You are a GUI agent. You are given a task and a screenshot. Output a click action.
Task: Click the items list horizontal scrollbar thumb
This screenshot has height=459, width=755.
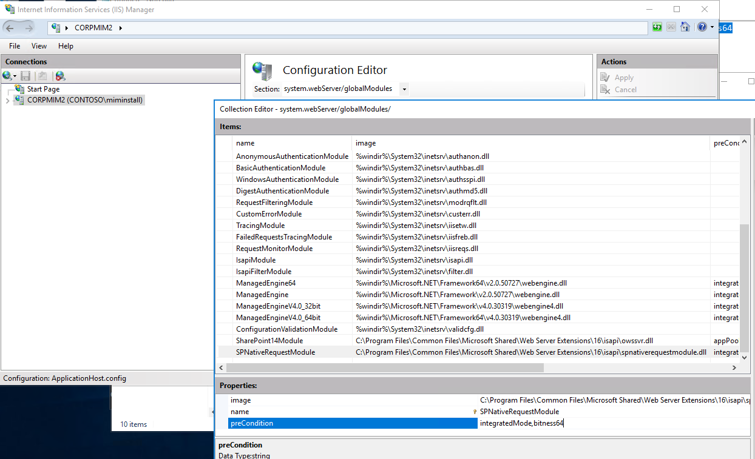click(385, 368)
